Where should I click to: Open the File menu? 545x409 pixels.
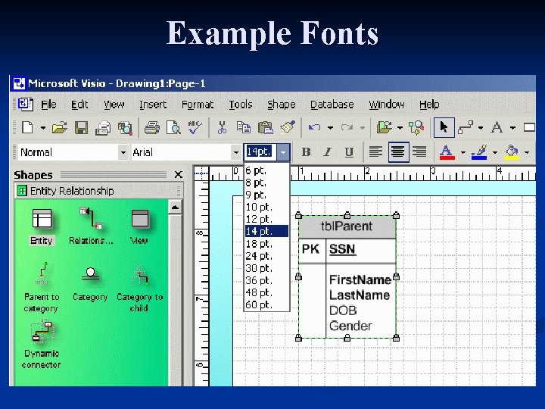(48, 105)
